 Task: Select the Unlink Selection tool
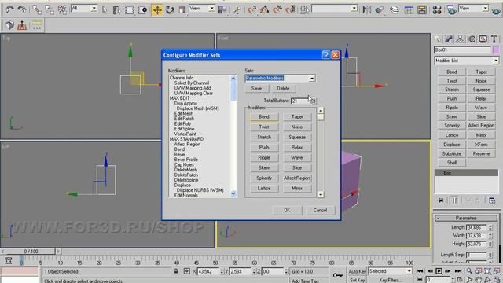pyautogui.click(x=50, y=9)
